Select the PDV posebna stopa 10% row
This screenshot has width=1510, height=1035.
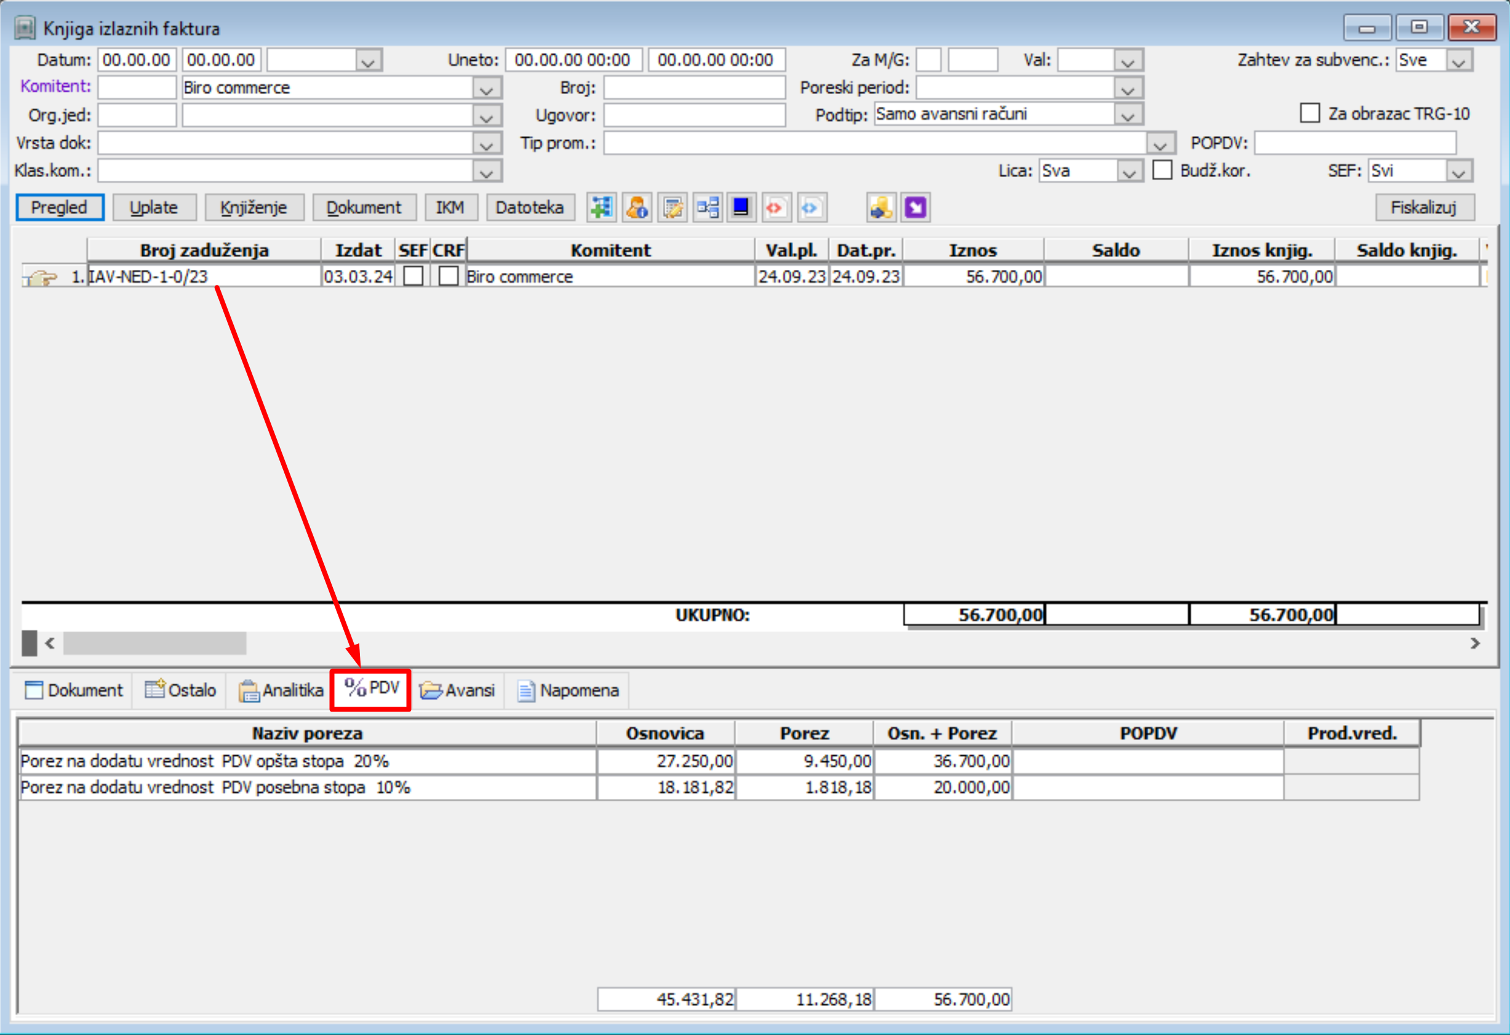pos(718,788)
